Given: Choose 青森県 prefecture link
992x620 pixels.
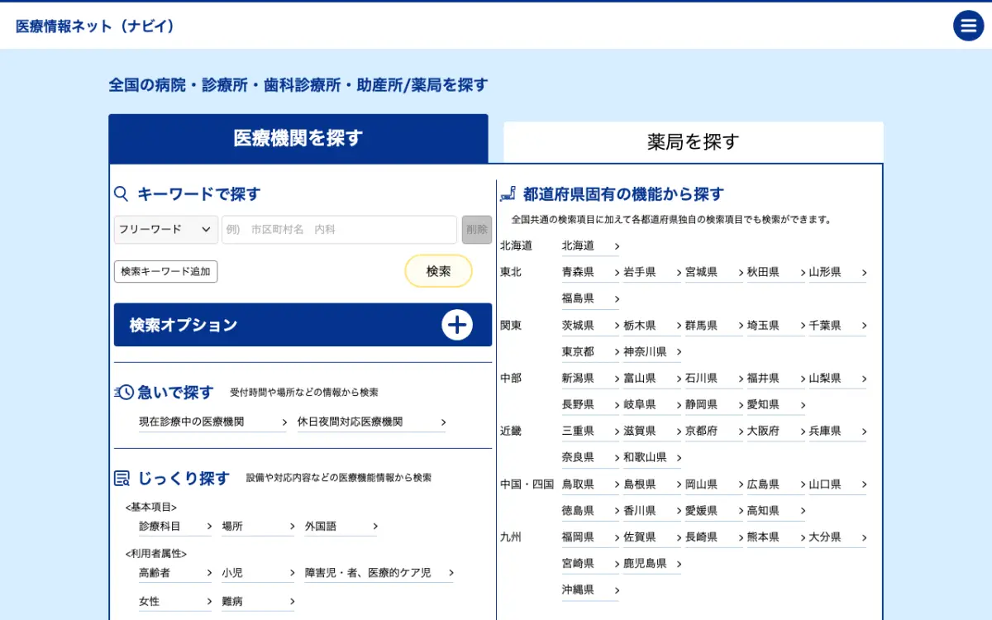Looking at the screenshot, I should click(590, 273).
